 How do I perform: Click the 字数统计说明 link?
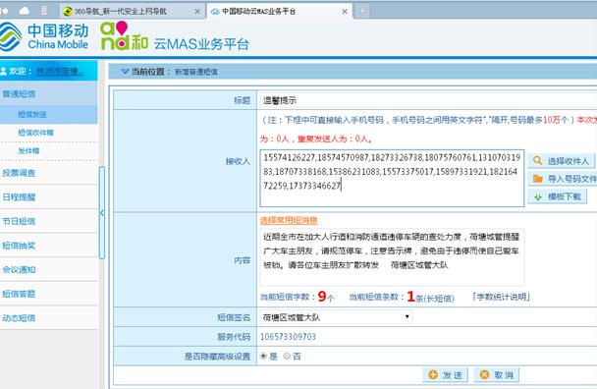coord(501,297)
